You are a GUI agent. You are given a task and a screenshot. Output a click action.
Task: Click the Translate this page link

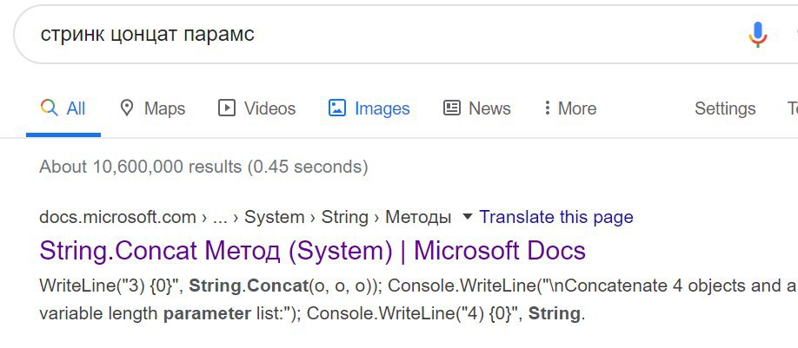(x=556, y=217)
